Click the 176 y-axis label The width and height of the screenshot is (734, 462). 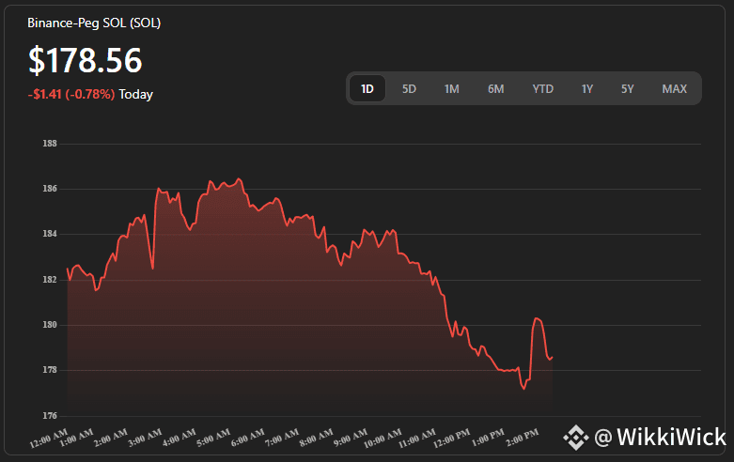50,415
